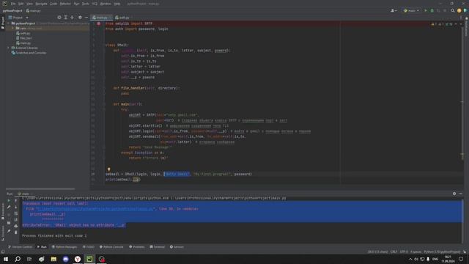This screenshot has height=264, width=469.
Task: Open the TODO tool window
Action: coord(88,247)
